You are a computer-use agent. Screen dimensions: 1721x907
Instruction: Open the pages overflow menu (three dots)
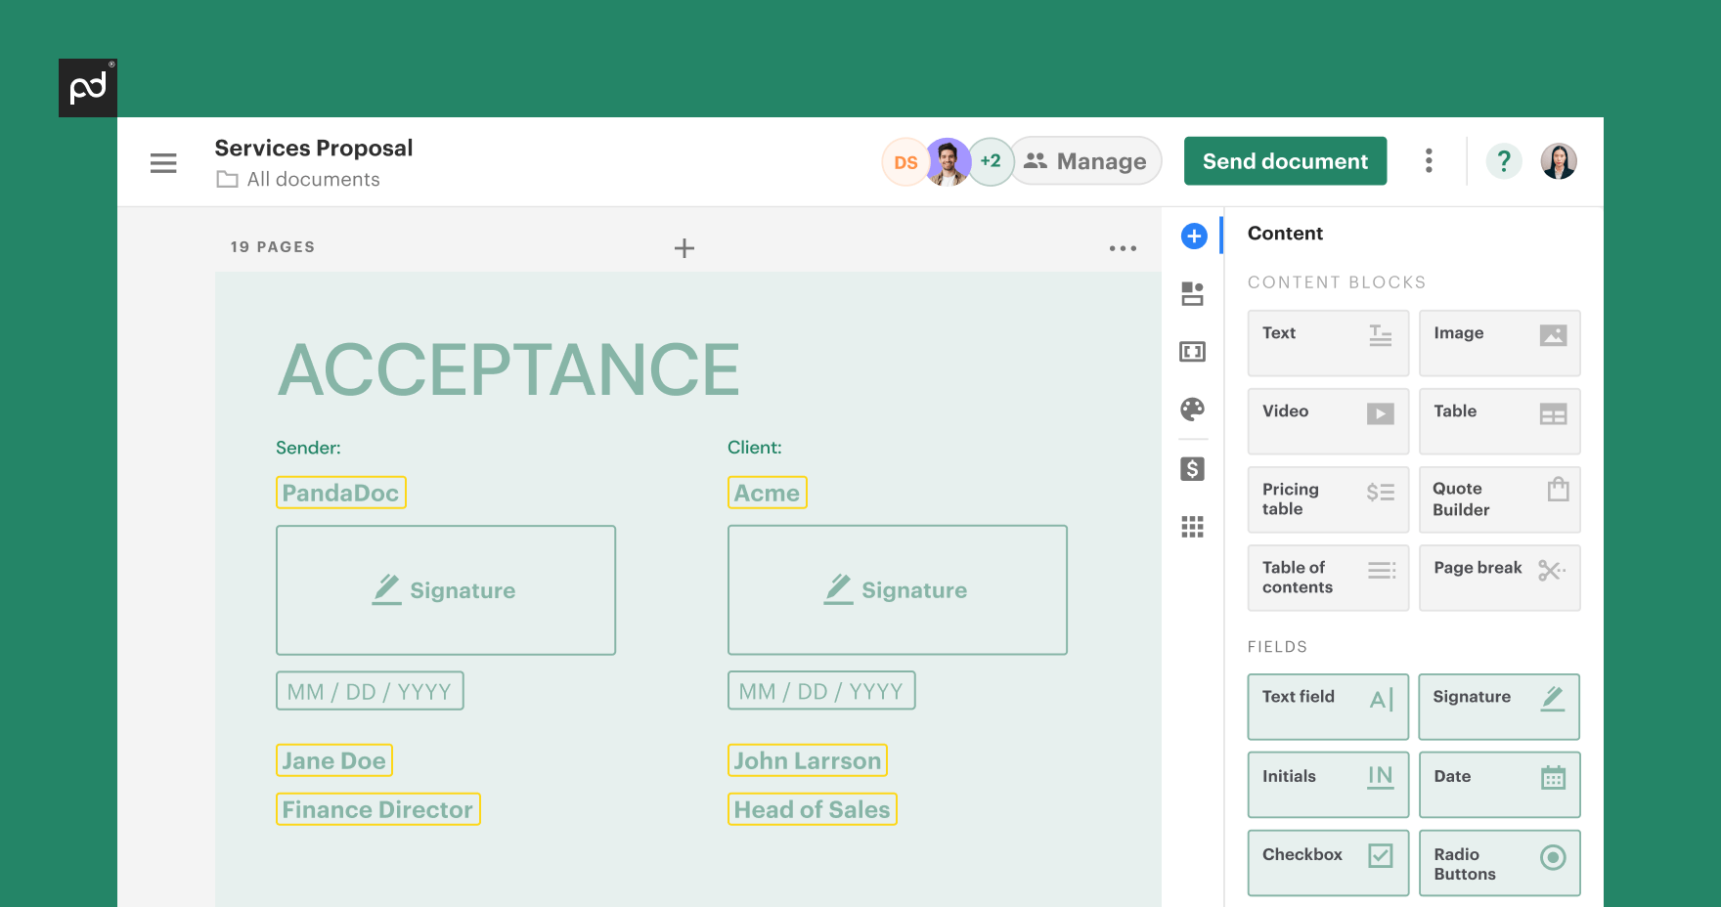coord(1122,247)
